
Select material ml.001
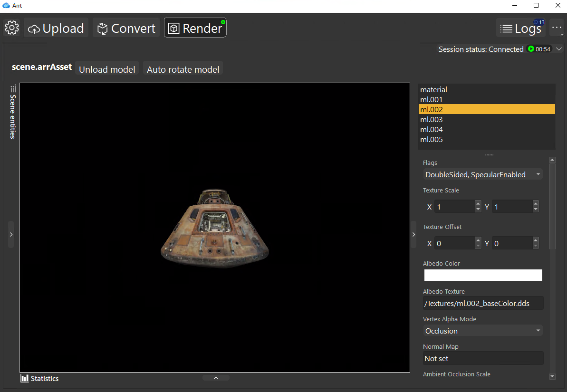487,99
